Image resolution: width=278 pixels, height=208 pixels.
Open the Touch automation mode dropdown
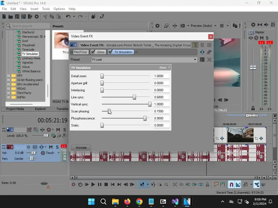[x=59, y=153]
